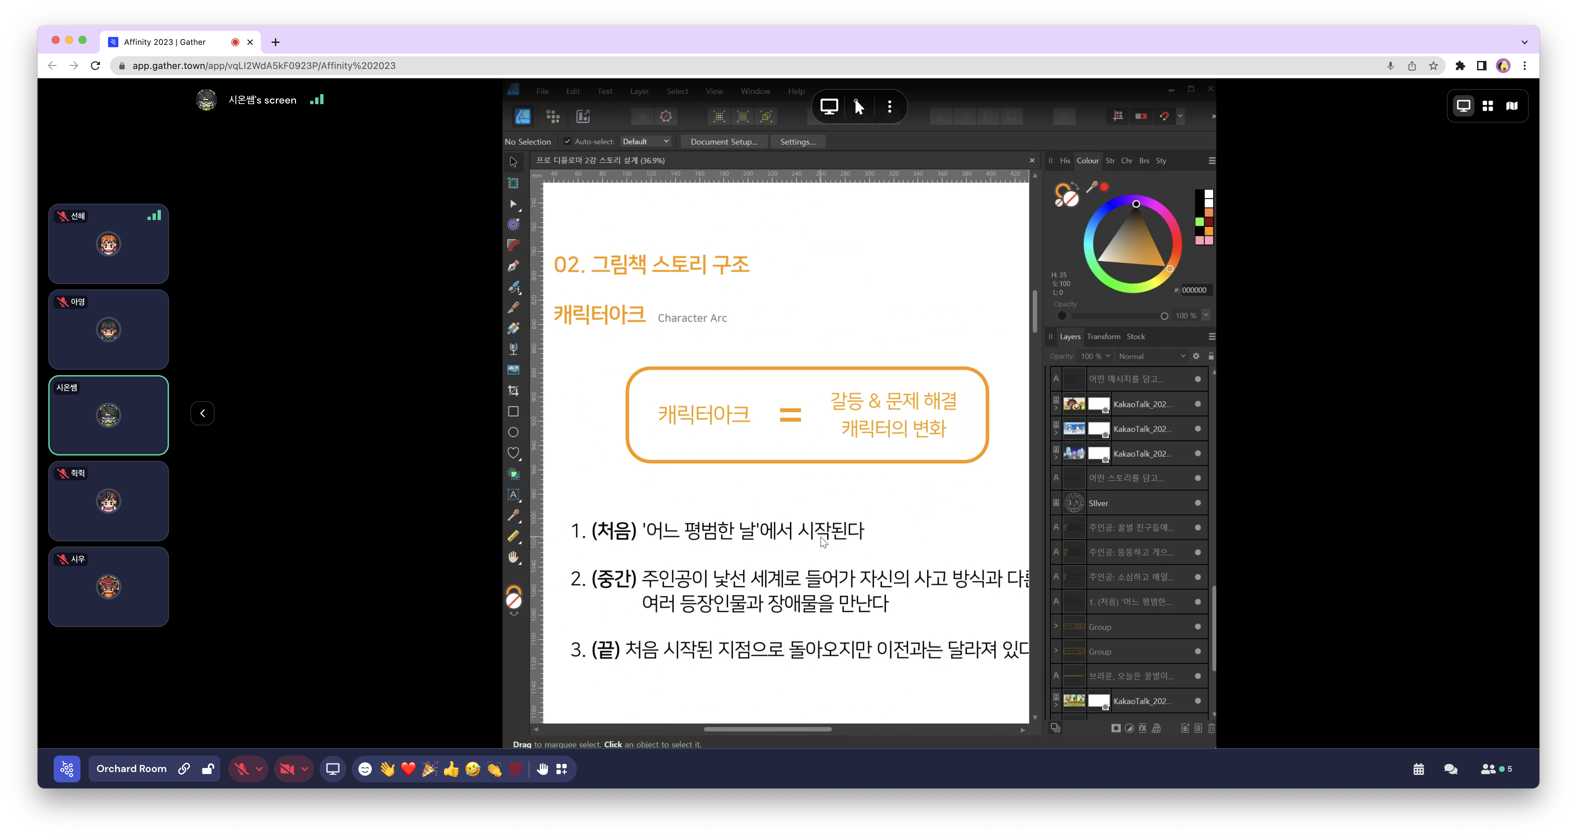This screenshot has width=1577, height=838.
Task: Select the Rectangle tool in Affinity toolbox
Action: [x=514, y=412]
